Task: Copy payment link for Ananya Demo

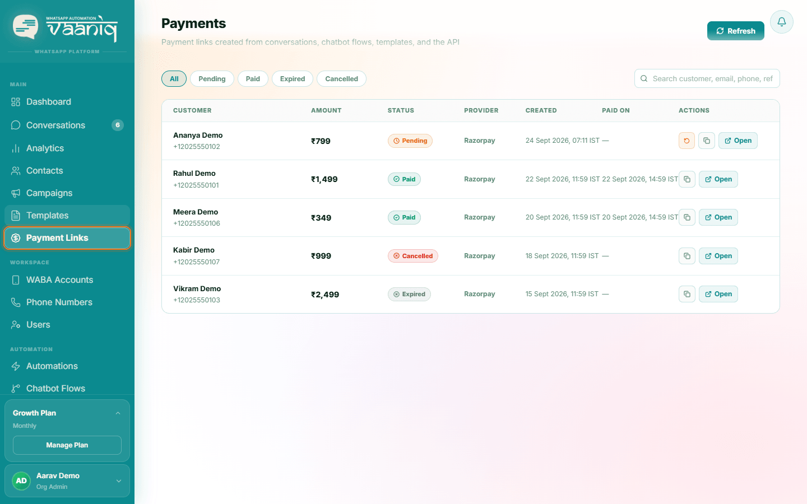Action: 707,141
